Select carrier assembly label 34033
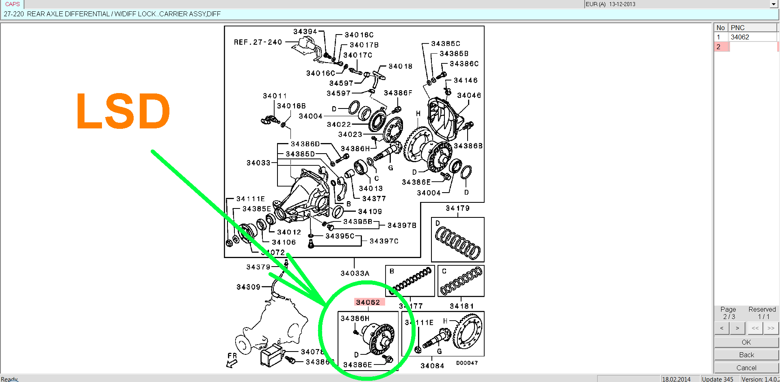Image resolution: width=780 pixels, height=382 pixels. pyautogui.click(x=258, y=163)
